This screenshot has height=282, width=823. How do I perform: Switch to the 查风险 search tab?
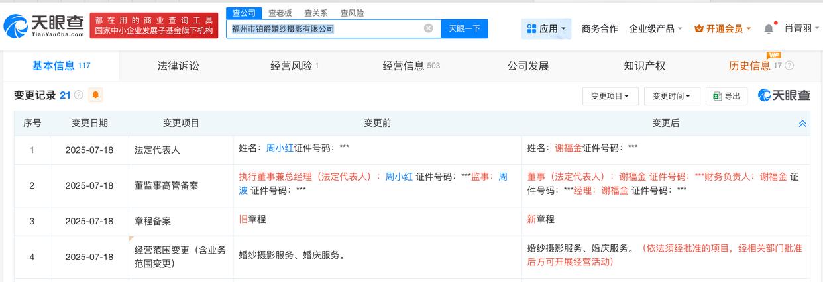(352, 13)
